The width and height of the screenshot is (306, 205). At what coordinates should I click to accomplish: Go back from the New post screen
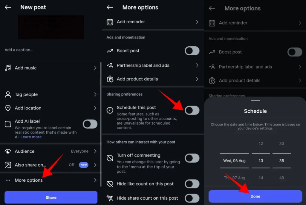coord(8,7)
